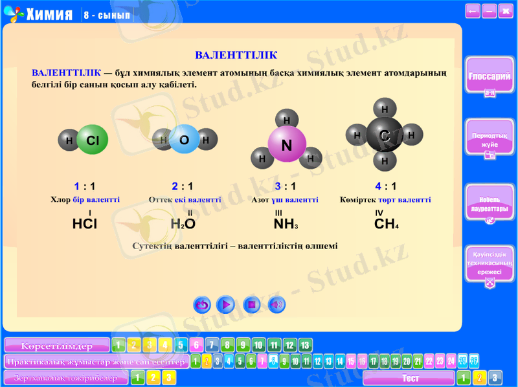Open lab experiment number 2
This screenshot has width=518, height=387.
point(153,377)
